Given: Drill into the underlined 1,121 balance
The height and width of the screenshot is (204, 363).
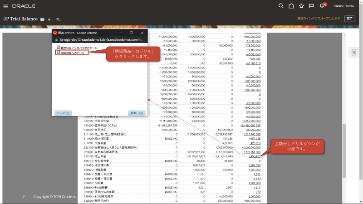Looking at the screenshot, I should pos(257,174).
